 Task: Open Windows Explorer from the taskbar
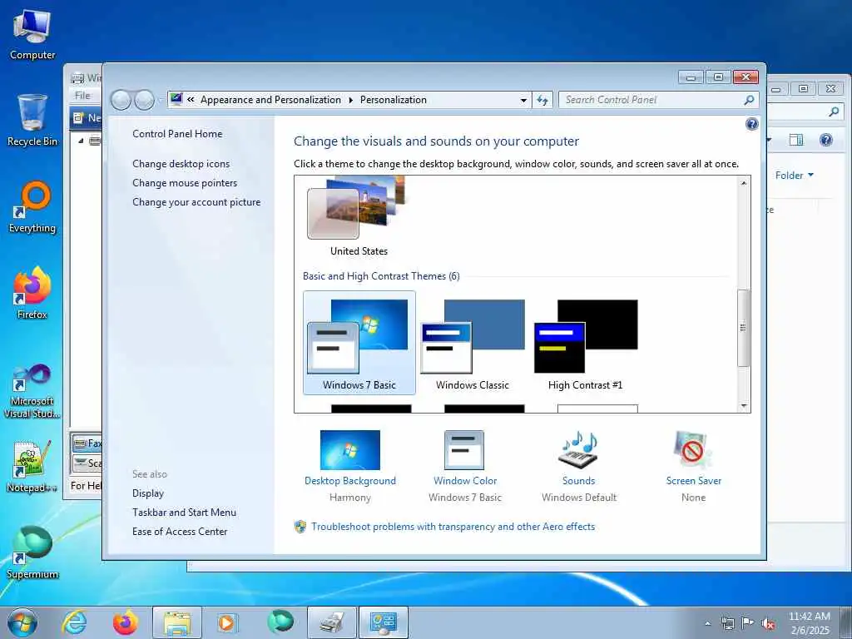click(177, 622)
